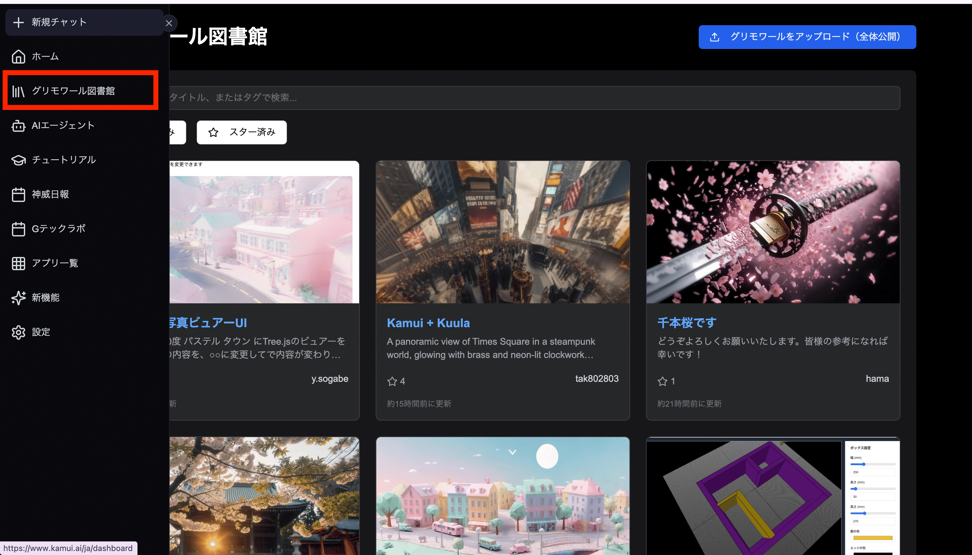The height and width of the screenshot is (555, 972).
Task: Open the 千本桜です title link
Action: point(686,323)
